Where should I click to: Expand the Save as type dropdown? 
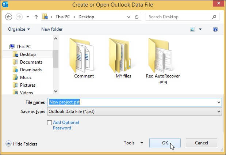tap(219, 111)
